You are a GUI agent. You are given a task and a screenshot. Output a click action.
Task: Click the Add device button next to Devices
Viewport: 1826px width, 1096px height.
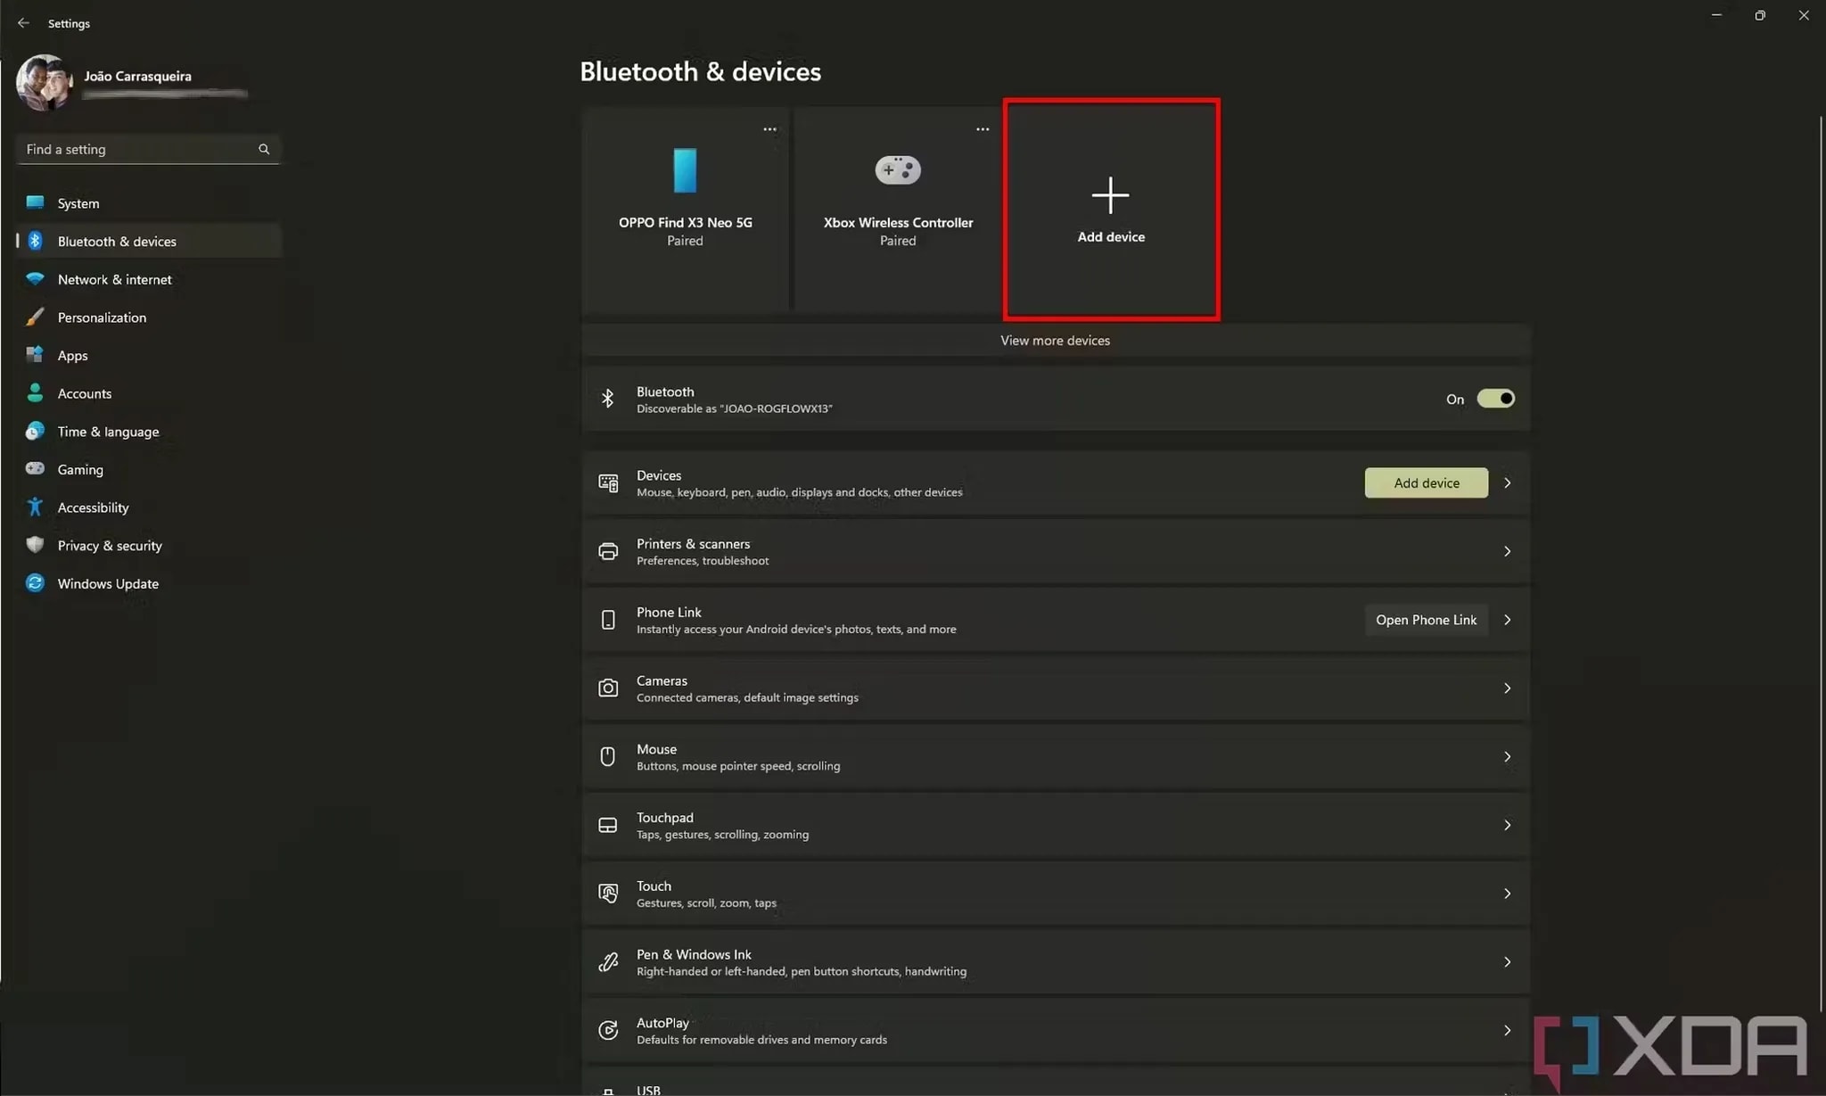(x=1426, y=482)
